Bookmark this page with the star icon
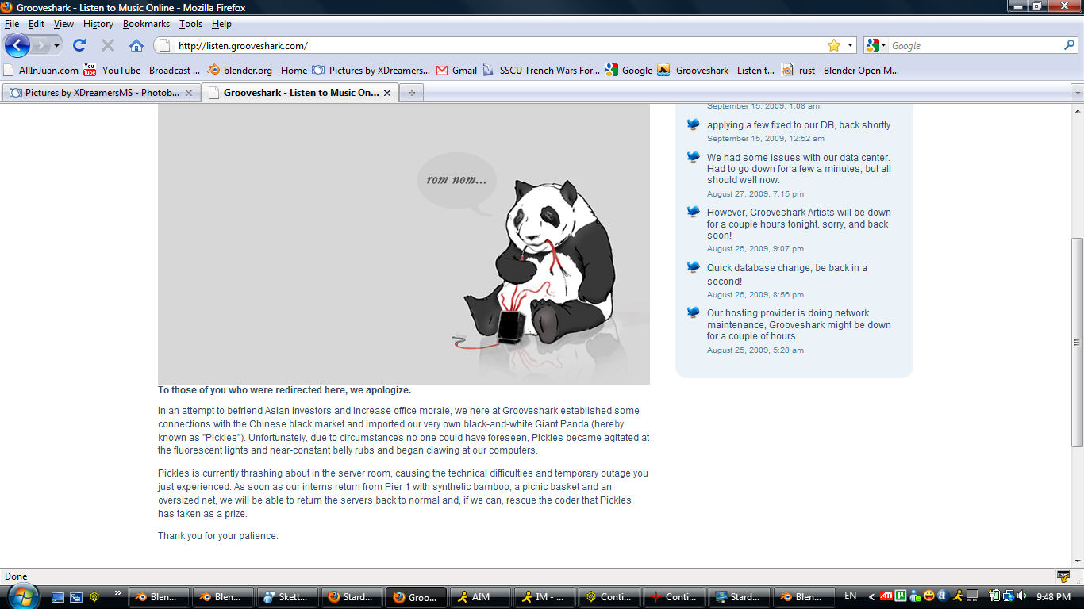The width and height of the screenshot is (1084, 609). [x=834, y=45]
